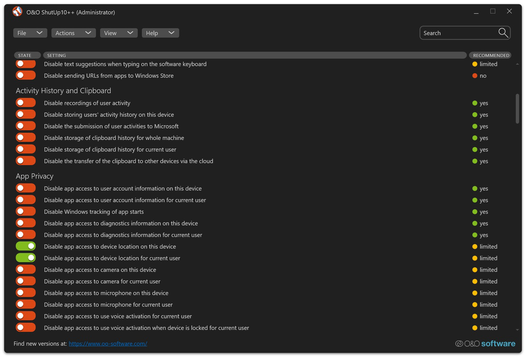Viewport: 526px width, 357px height.
Task: Open the oo-software.com link
Action: pyautogui.click(x=108, y=344)
